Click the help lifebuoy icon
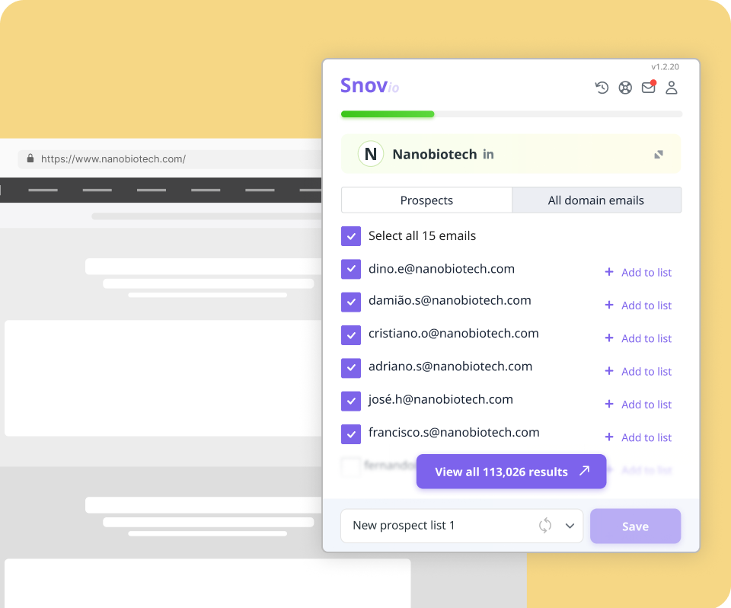The width and height of the screenshot is (731, 608). (625, 88)
